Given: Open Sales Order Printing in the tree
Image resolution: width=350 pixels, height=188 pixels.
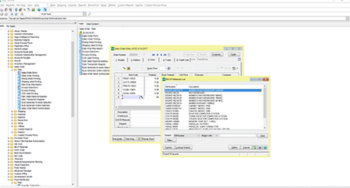Looking at the screenshot, I should click(x=31, y=76).
